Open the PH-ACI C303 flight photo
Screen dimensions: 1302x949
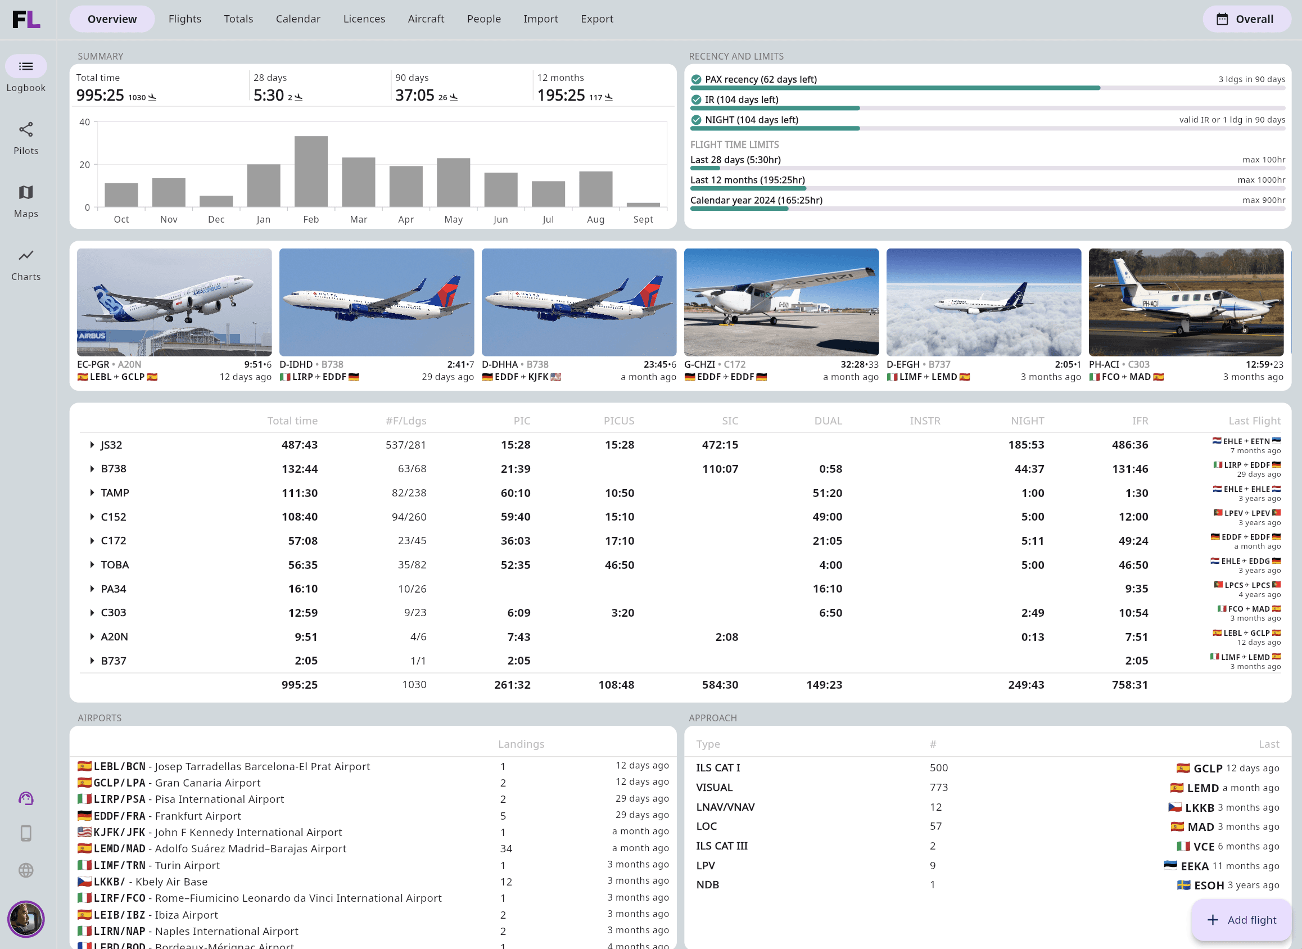1186,302
